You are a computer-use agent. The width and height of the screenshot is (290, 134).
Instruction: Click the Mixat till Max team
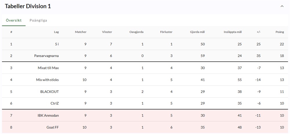tap(48, 68)
